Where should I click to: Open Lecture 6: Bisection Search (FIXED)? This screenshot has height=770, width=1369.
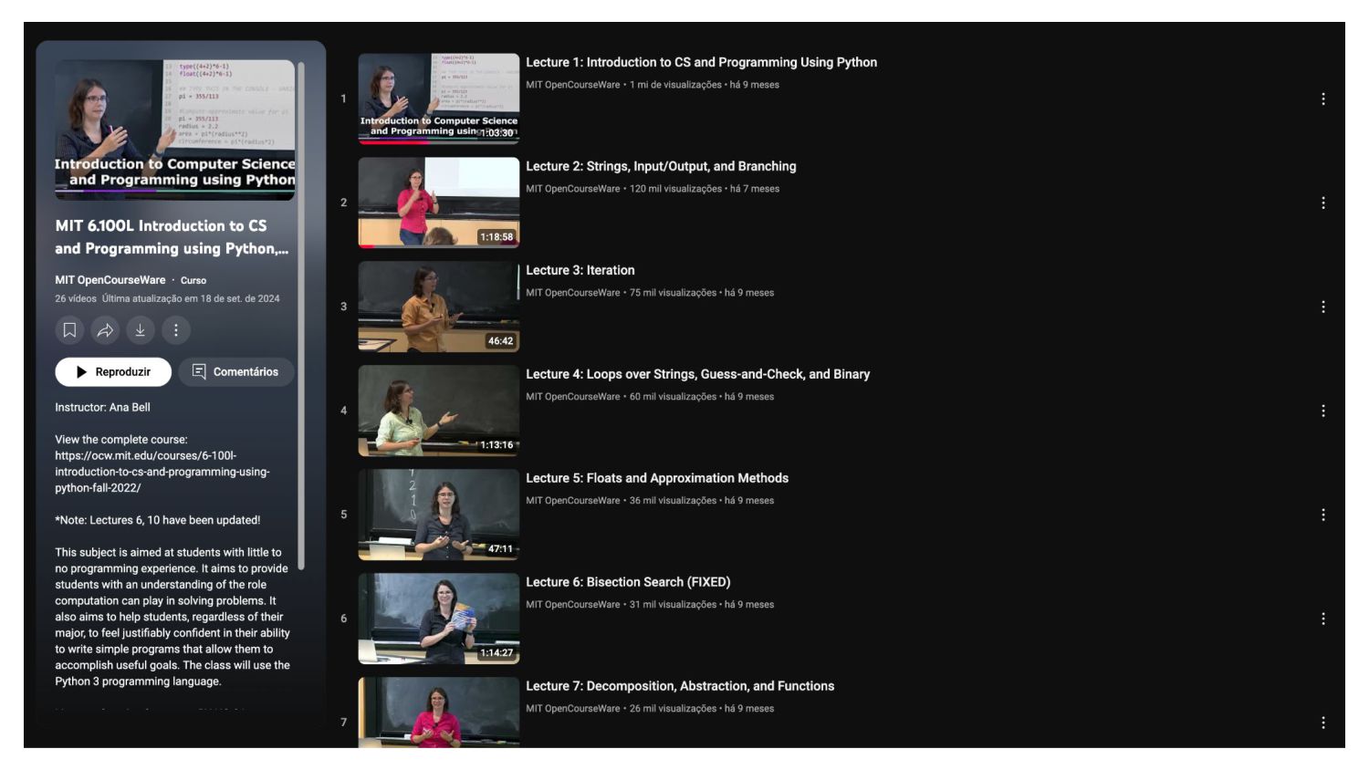click(x=628, y=582)
